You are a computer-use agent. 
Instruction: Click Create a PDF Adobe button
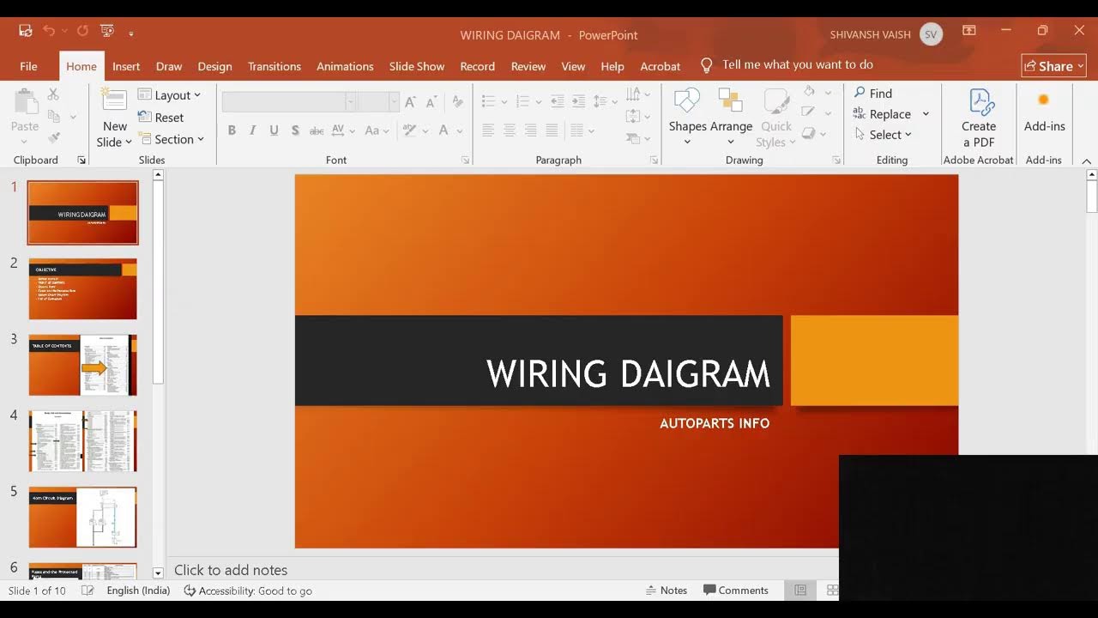979,118
